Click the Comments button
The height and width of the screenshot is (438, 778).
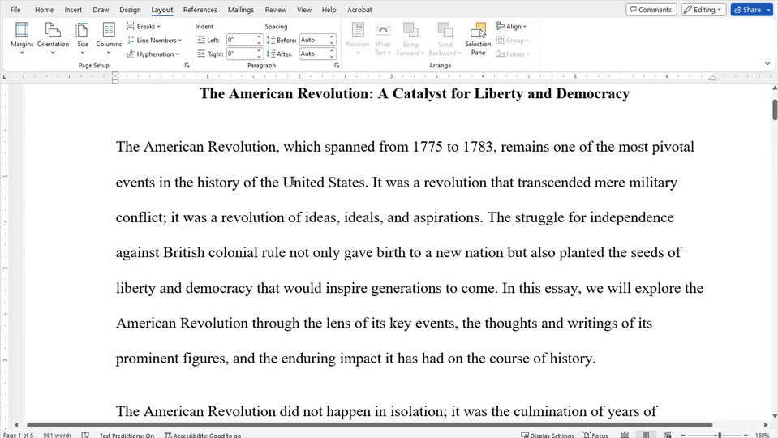pos(651,10)
